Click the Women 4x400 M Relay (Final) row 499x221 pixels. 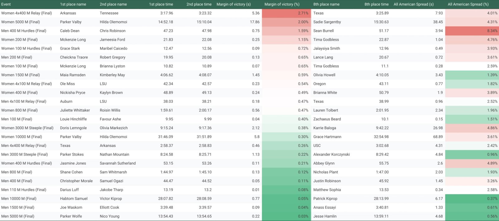tap(249, 13)
